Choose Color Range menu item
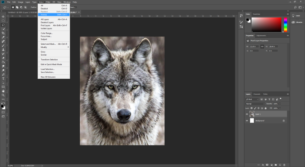 54,33
